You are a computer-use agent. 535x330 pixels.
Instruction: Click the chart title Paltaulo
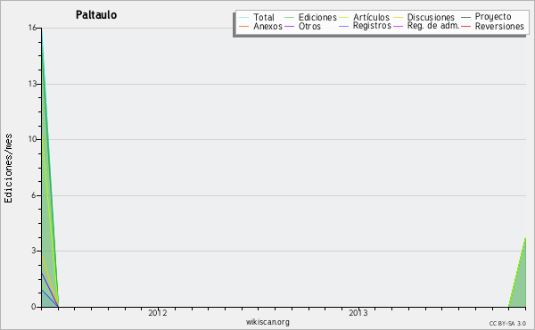click(96, 15)
